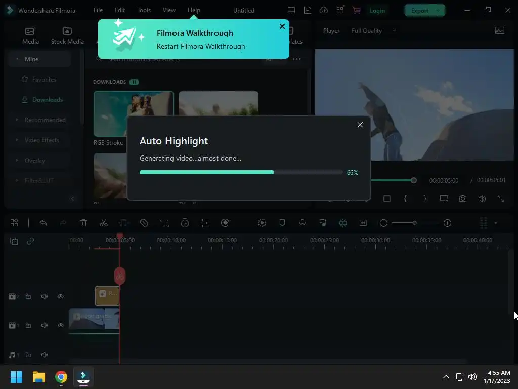The image size is (518, 389).
Task: Click the mark in bracket icon
Action: pos(405,199)
